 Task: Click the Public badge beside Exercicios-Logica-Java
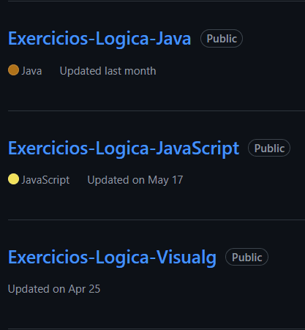pos(222,39)
